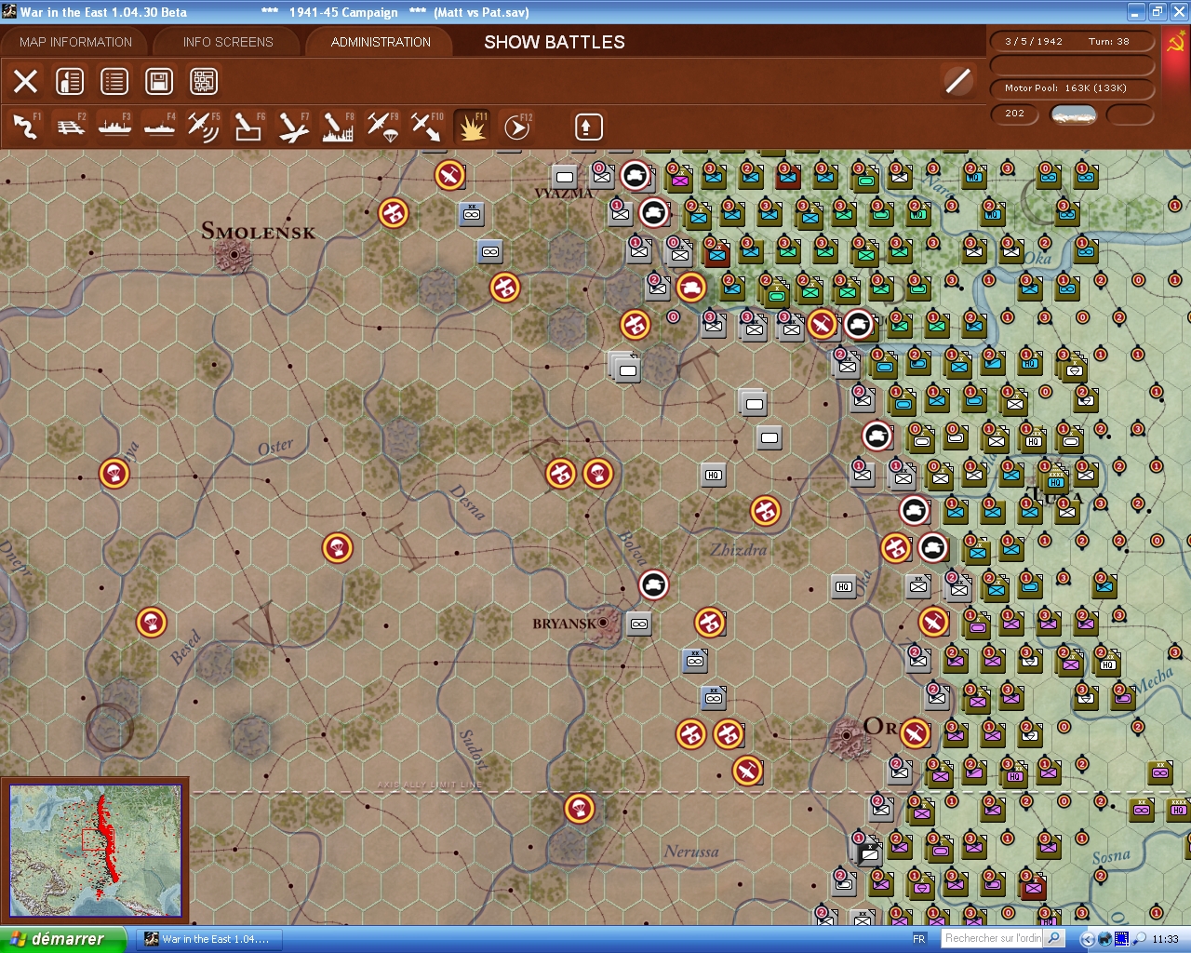1191x953 pixels.
Task: Click the War in the East taskbar button
Action: tap(207, 939)
